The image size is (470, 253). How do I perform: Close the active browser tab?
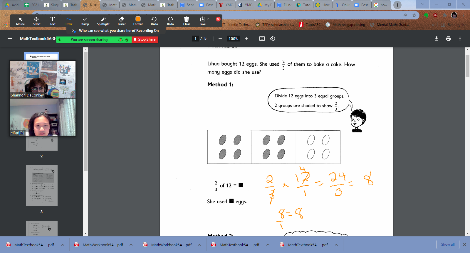[x=95, y=5]
